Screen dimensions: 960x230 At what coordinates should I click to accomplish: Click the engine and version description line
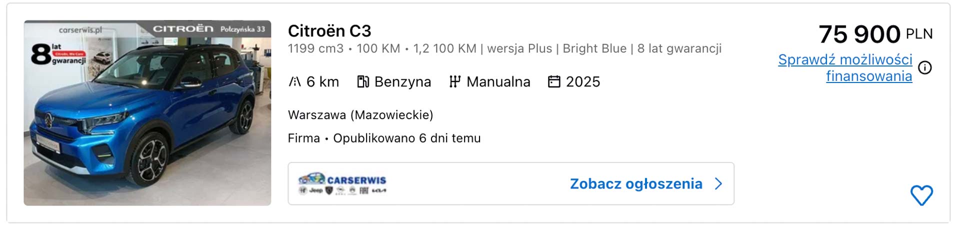(504, 48)
